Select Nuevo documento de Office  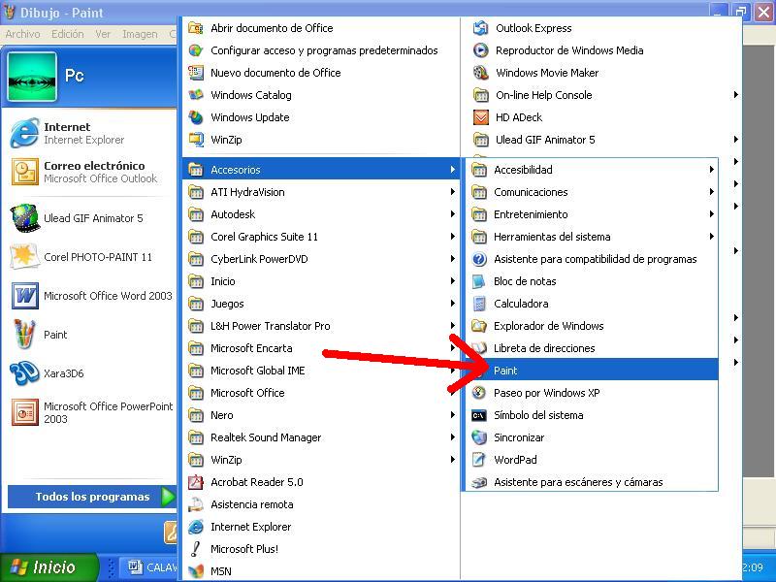click(x=321, y=72)
